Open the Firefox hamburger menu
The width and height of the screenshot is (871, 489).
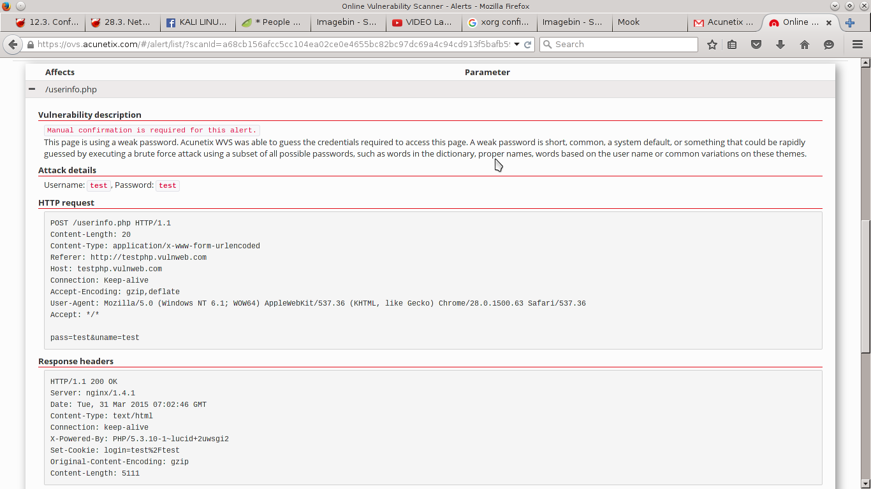tap(858, 45)
